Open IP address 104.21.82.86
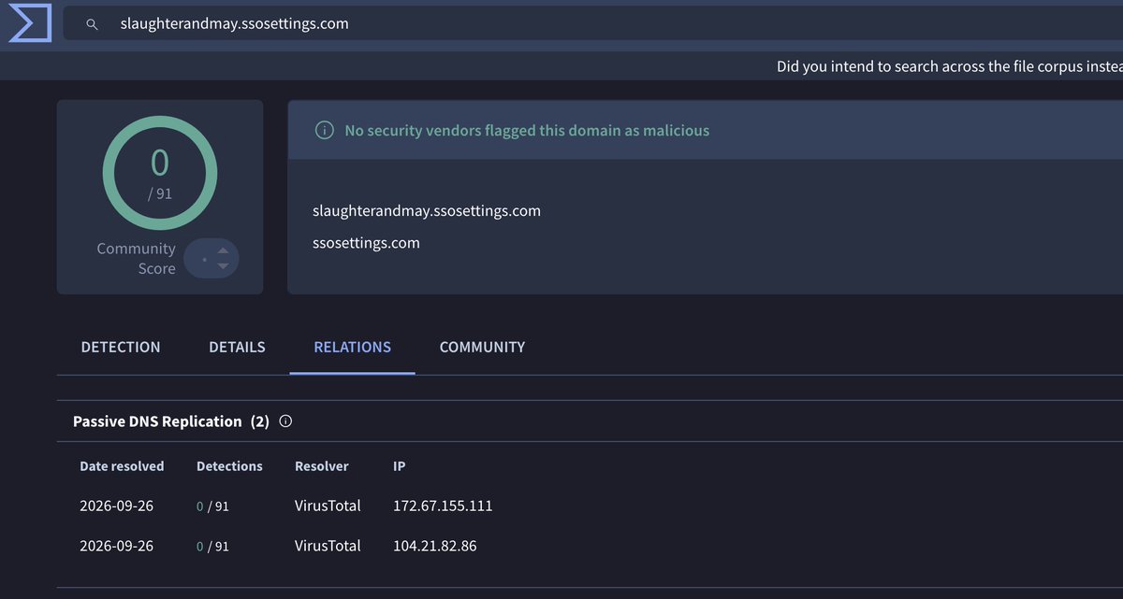The height and width of the screenshot is (599, 1123). click(x=434, y=546)
